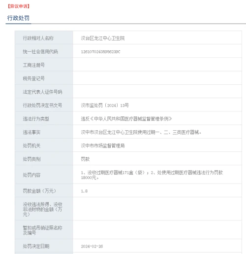Click the 违法事实 label
This screenshot has height=254, width=246.
[x=31, y=132]
